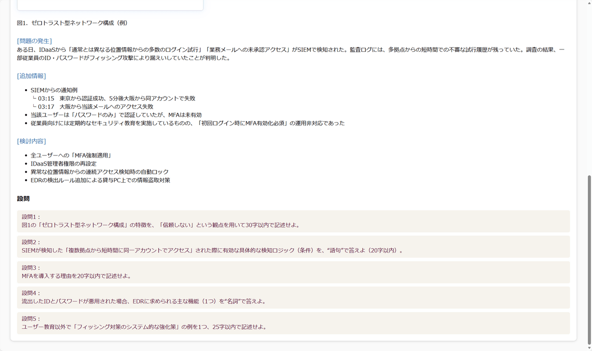
Task: Click the [検討内容] section heading
Action: [31, 141]
